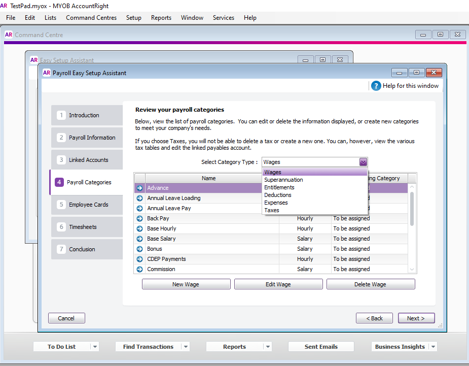Choose Expenses from the category list
Screen dimensions: 469x366
[x=315, y=203]
